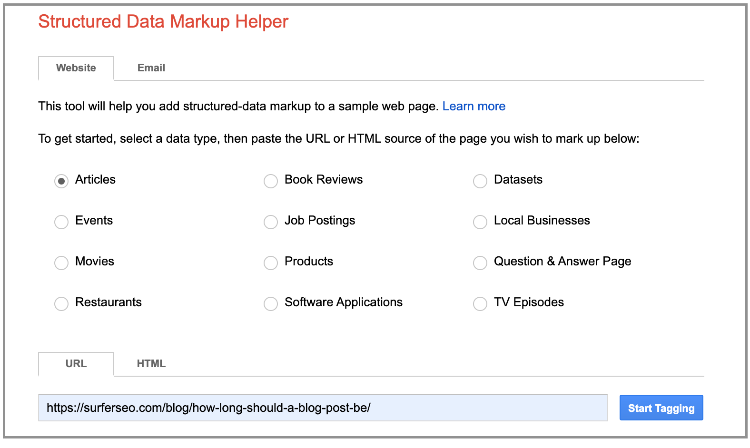Viewport: 750px width, 448px height.
Task: Switch to the Website tab
Action: [76, 68]
